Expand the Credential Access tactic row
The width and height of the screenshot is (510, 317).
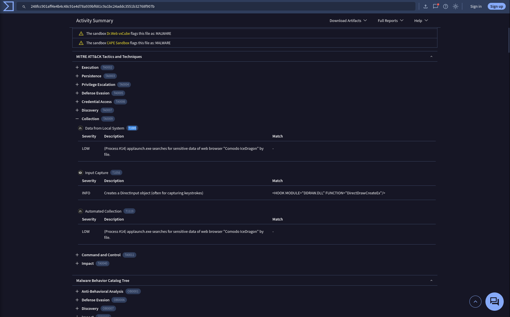[x=77, y=102]
